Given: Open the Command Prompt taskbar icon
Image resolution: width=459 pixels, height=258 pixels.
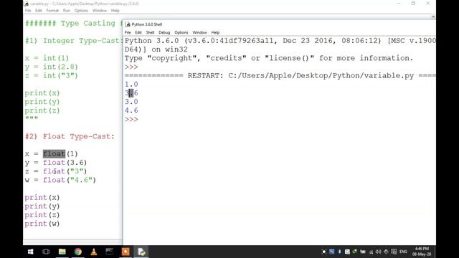Looking at the screenshot, I should click(110, 252).
